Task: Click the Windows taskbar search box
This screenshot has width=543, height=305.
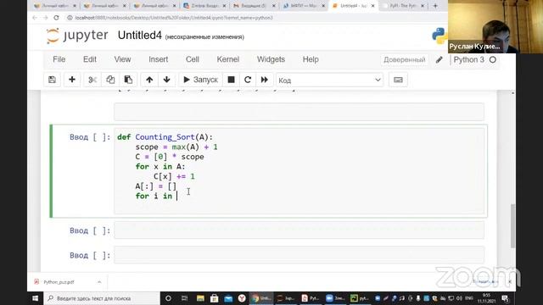Action: tap(102, 298)
